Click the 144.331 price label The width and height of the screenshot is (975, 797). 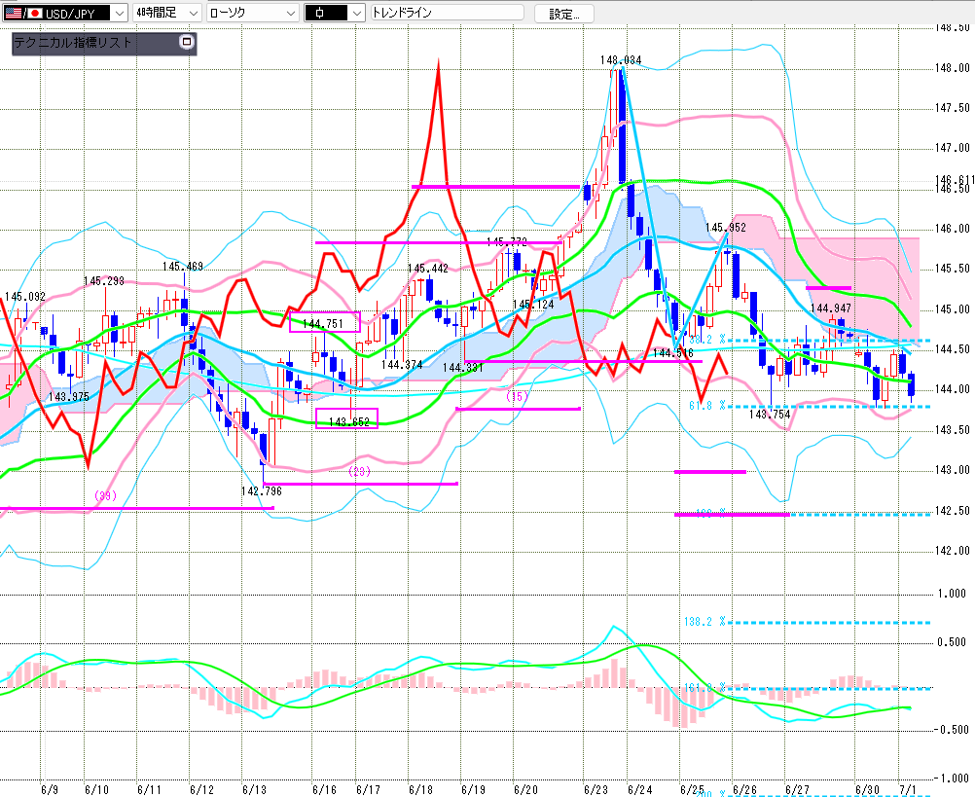click(x=463, y=368)
